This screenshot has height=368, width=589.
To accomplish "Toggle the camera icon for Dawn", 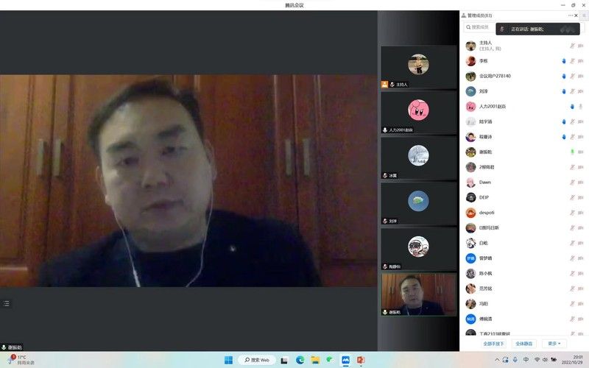I will tap(581, 182).
